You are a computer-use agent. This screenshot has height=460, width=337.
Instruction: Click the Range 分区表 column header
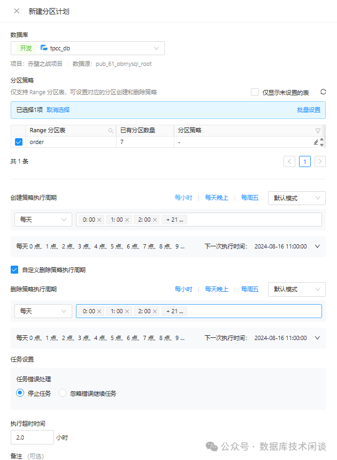(x=71, y=131)
